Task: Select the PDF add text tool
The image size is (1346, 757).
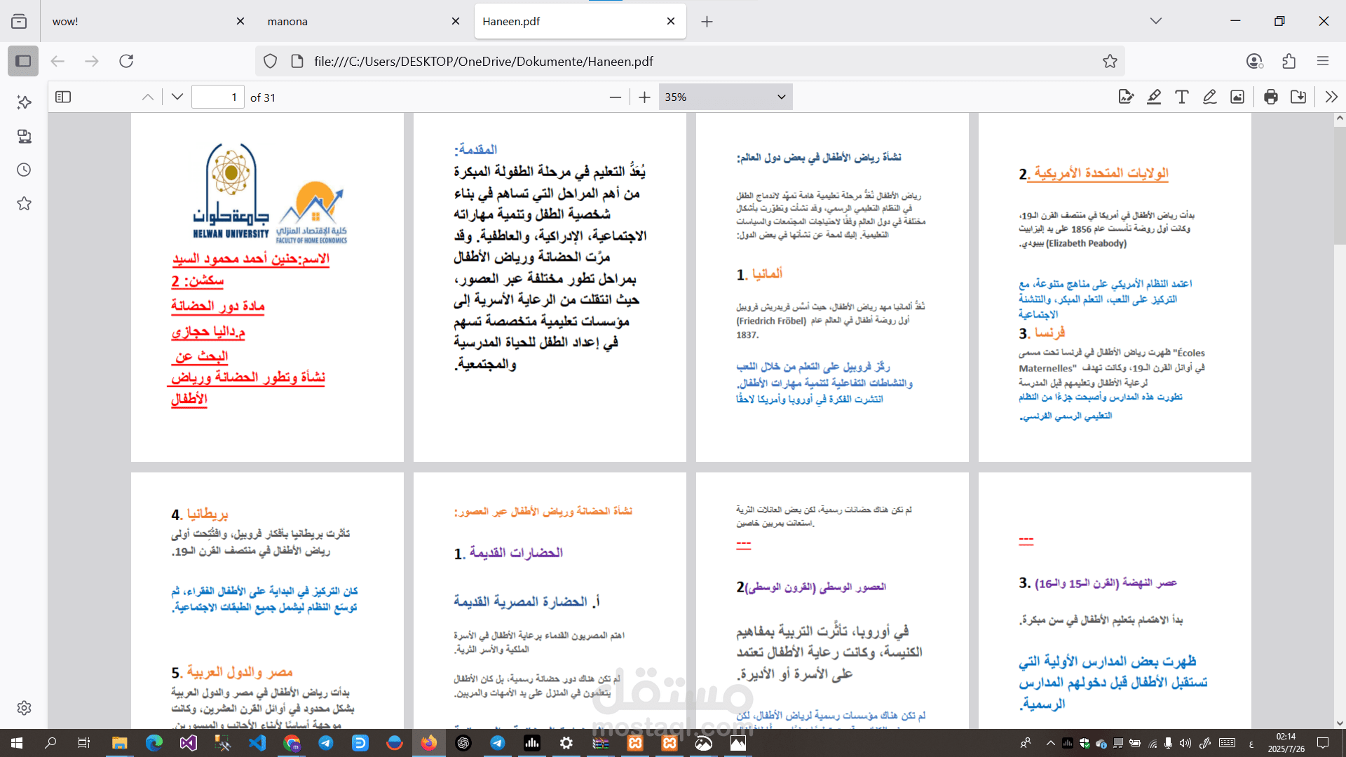Action: pyautogui.click(x=1181, y=97)
